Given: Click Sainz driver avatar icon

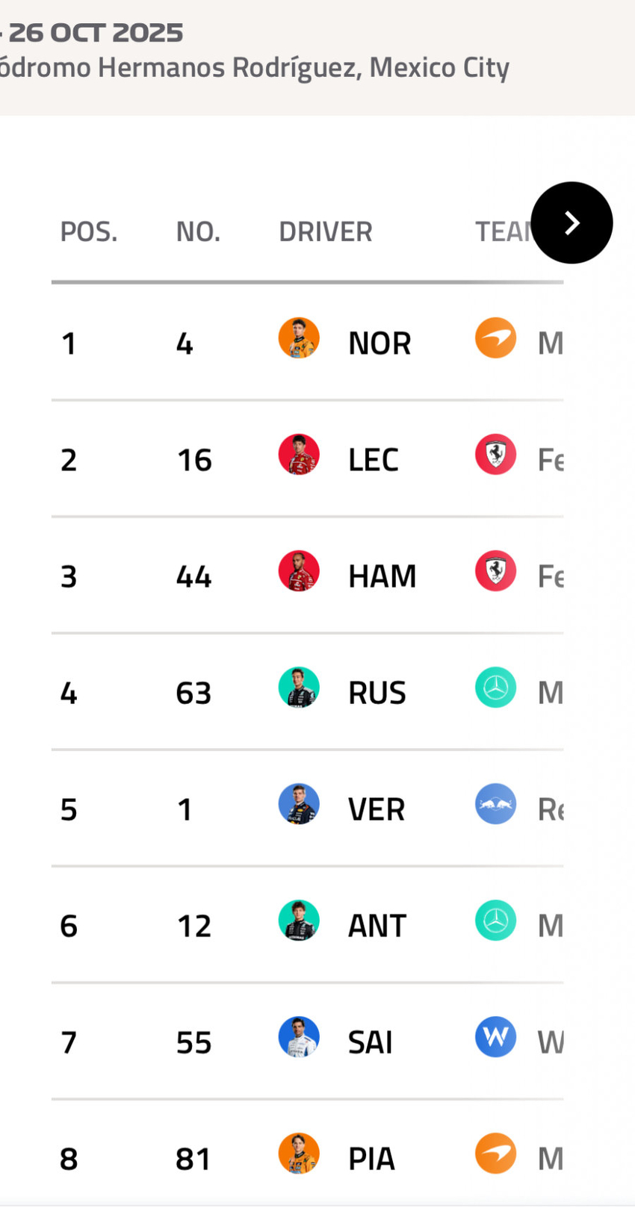Looking at the screenshot, I should coord(299,1037).
